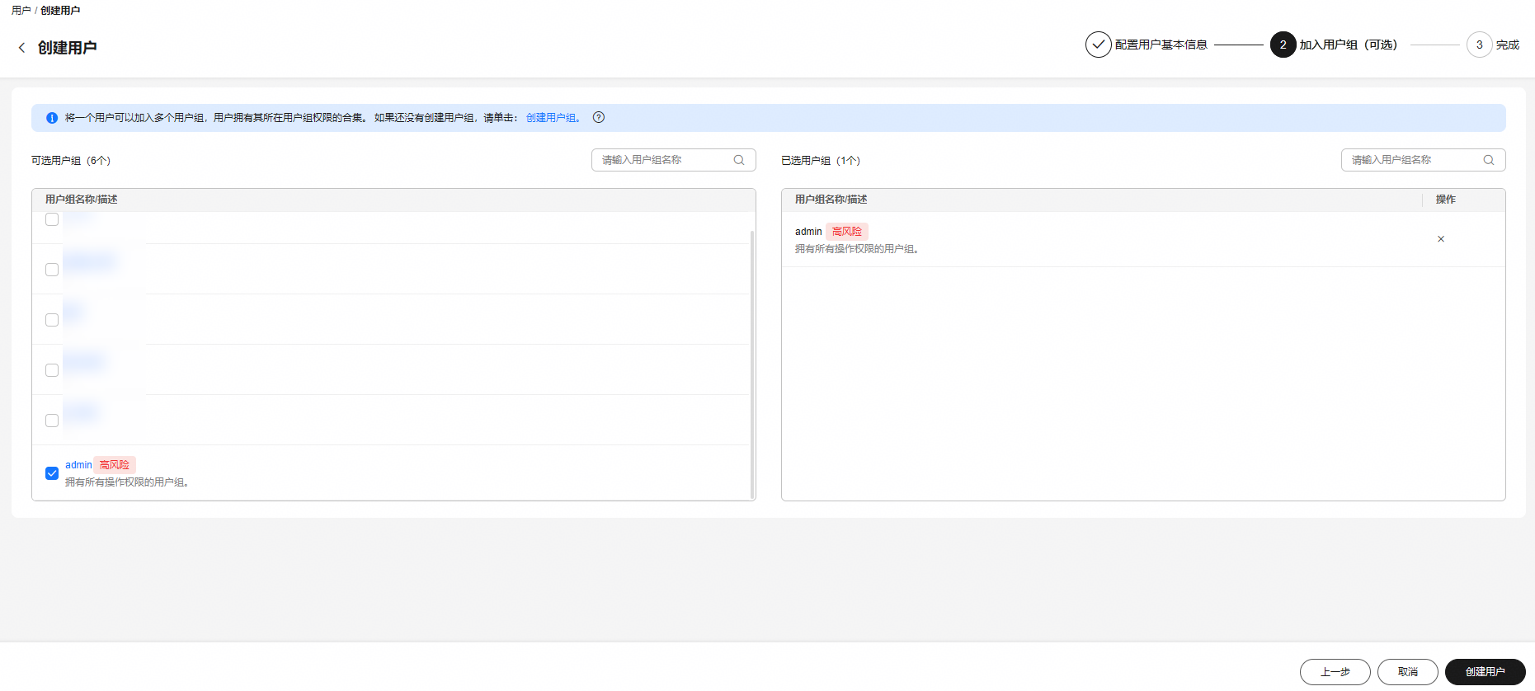The image size is (1535, 691).
Task: Click search icon in available groups search box
Action: 739,160
